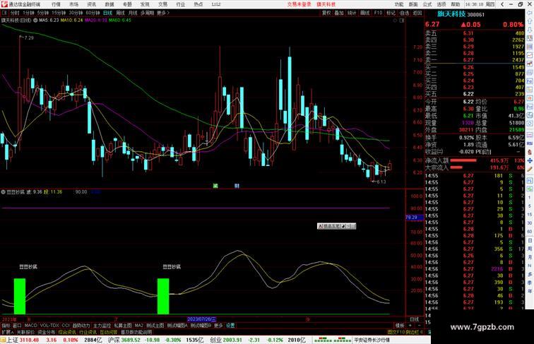Select the 趋势动力 indicator tab
The width and height of the screenshot is (534, 344).
pyautogui.click(x=81, y=326)
